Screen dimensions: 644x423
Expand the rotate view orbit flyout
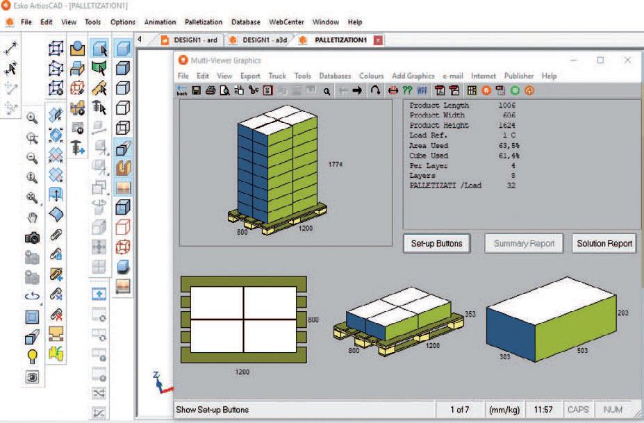41,304
